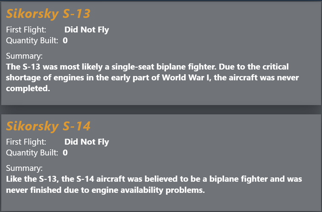Viewport: 322px width, 212px height.
Task: Click the S-14 quantity value 0
Action: pyautogui.click(x=65, y=153)
